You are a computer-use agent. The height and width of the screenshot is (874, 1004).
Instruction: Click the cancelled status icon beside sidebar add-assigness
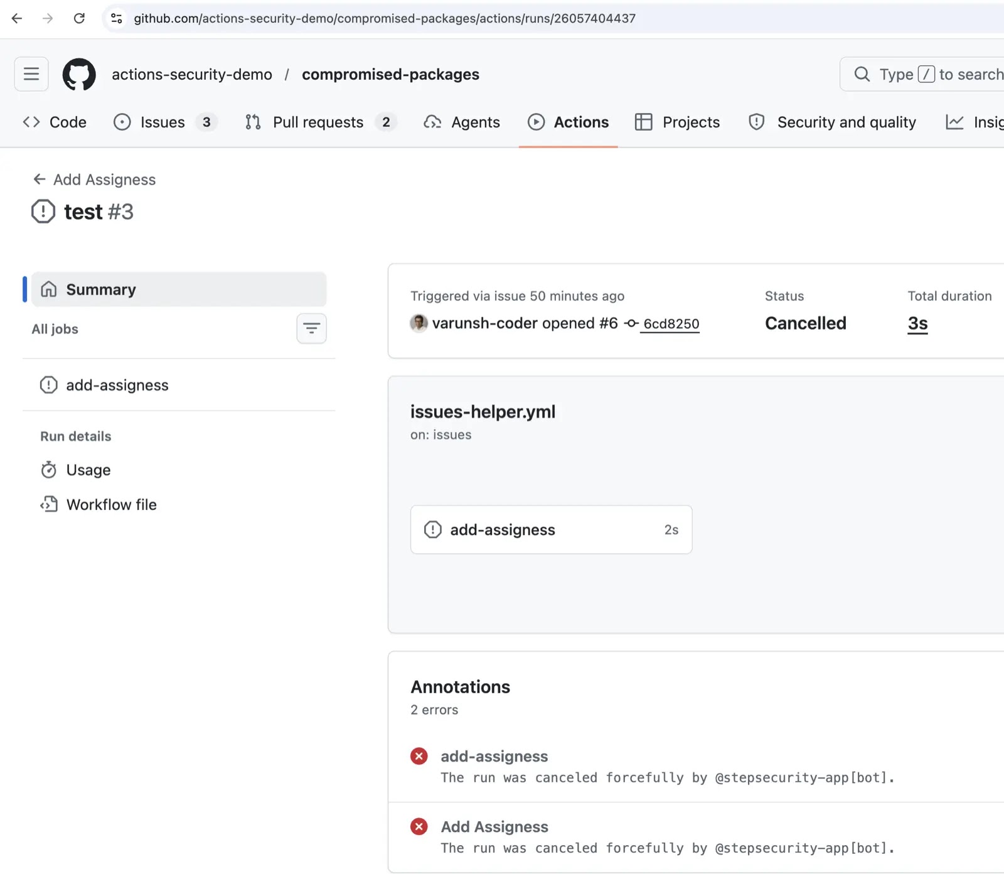(48, 385)
